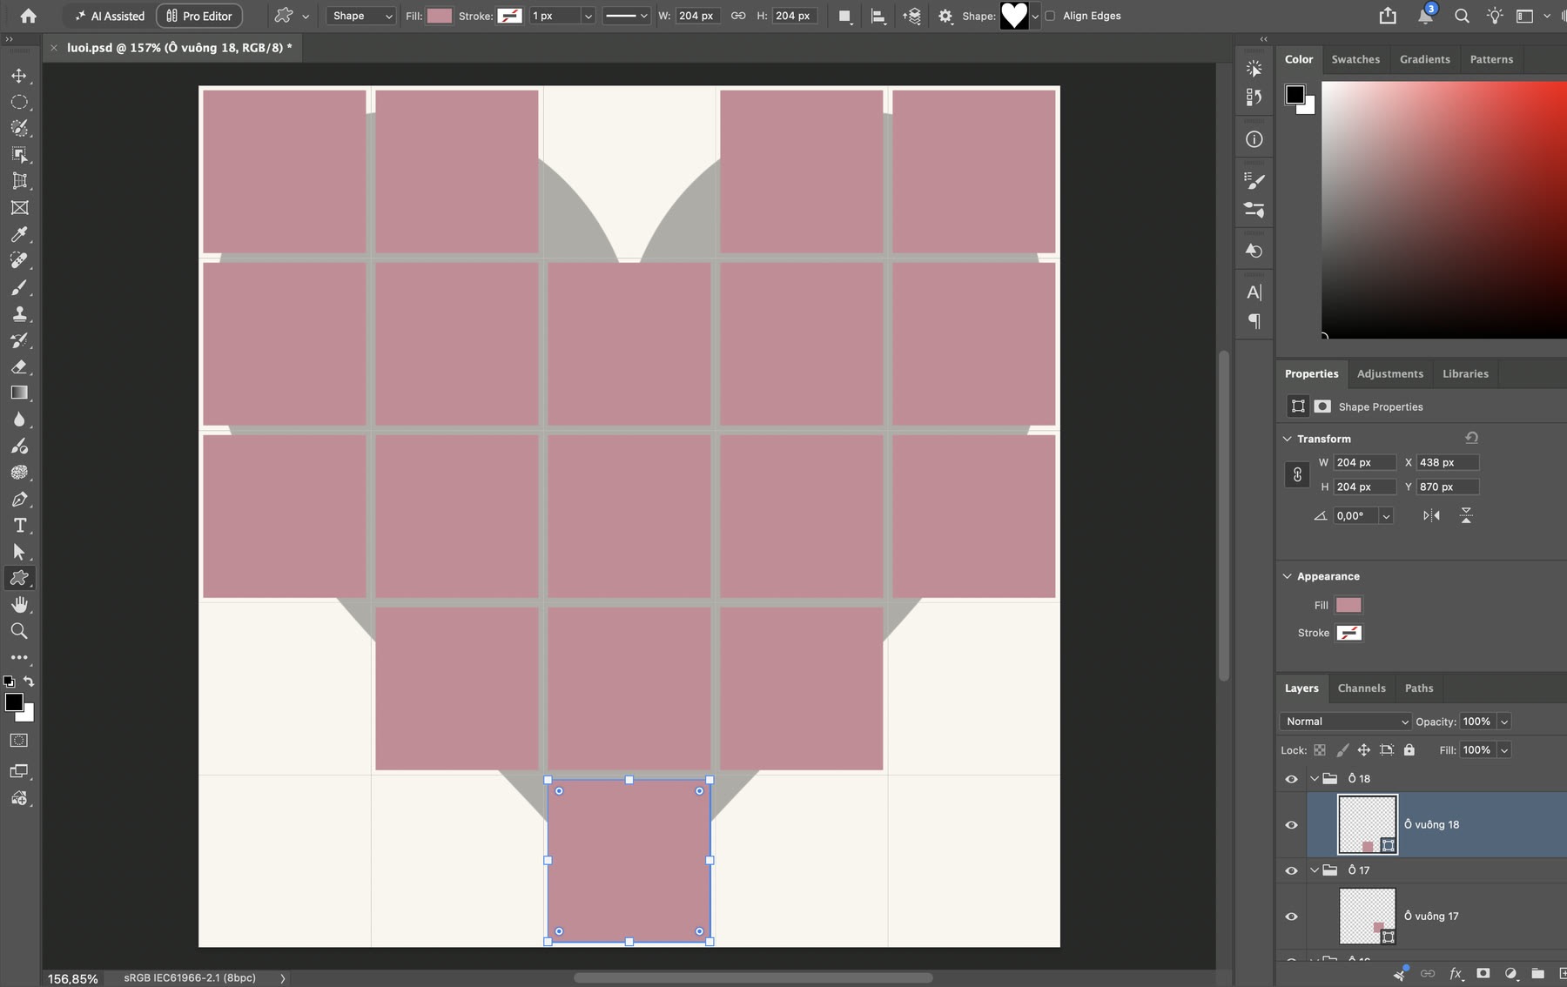The image size is (1567, 987).
Task: Toggle lock position for layer
Action: [1364, 750]
